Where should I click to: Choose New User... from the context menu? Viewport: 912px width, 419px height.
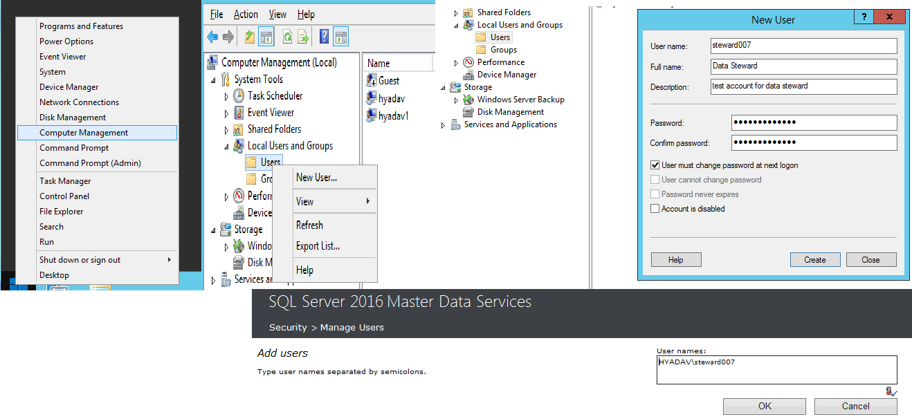click(316, 178)
